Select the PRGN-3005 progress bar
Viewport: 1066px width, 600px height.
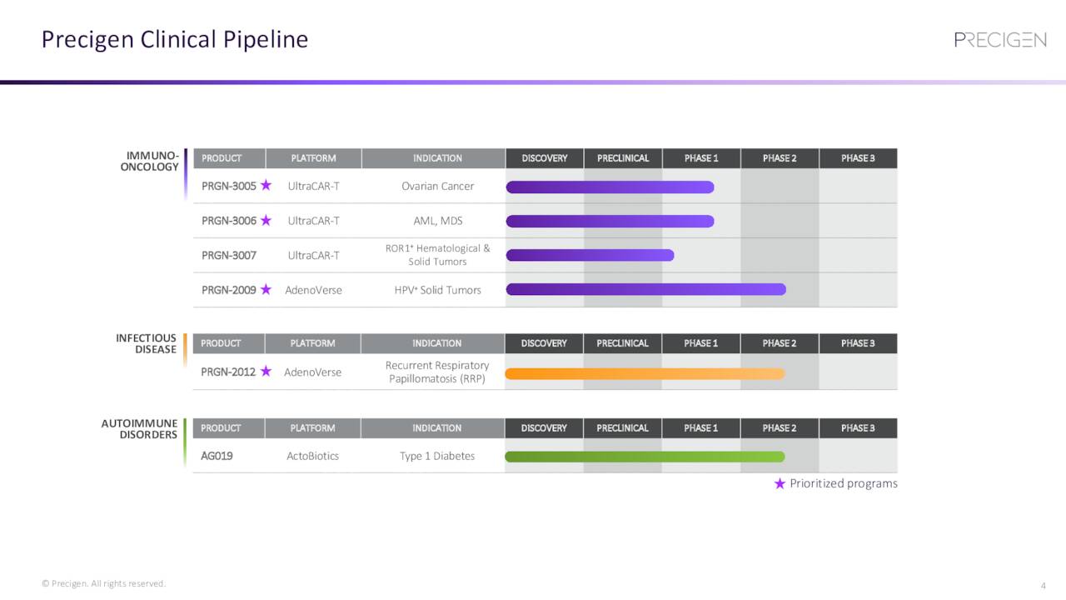point(610,187)
